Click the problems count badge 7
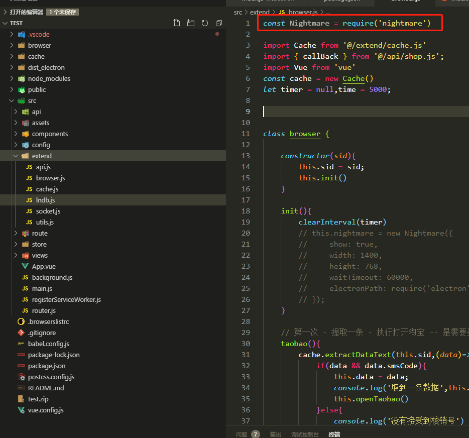The width and height of the screenshot is (469, 438). (x=256, y=434)
